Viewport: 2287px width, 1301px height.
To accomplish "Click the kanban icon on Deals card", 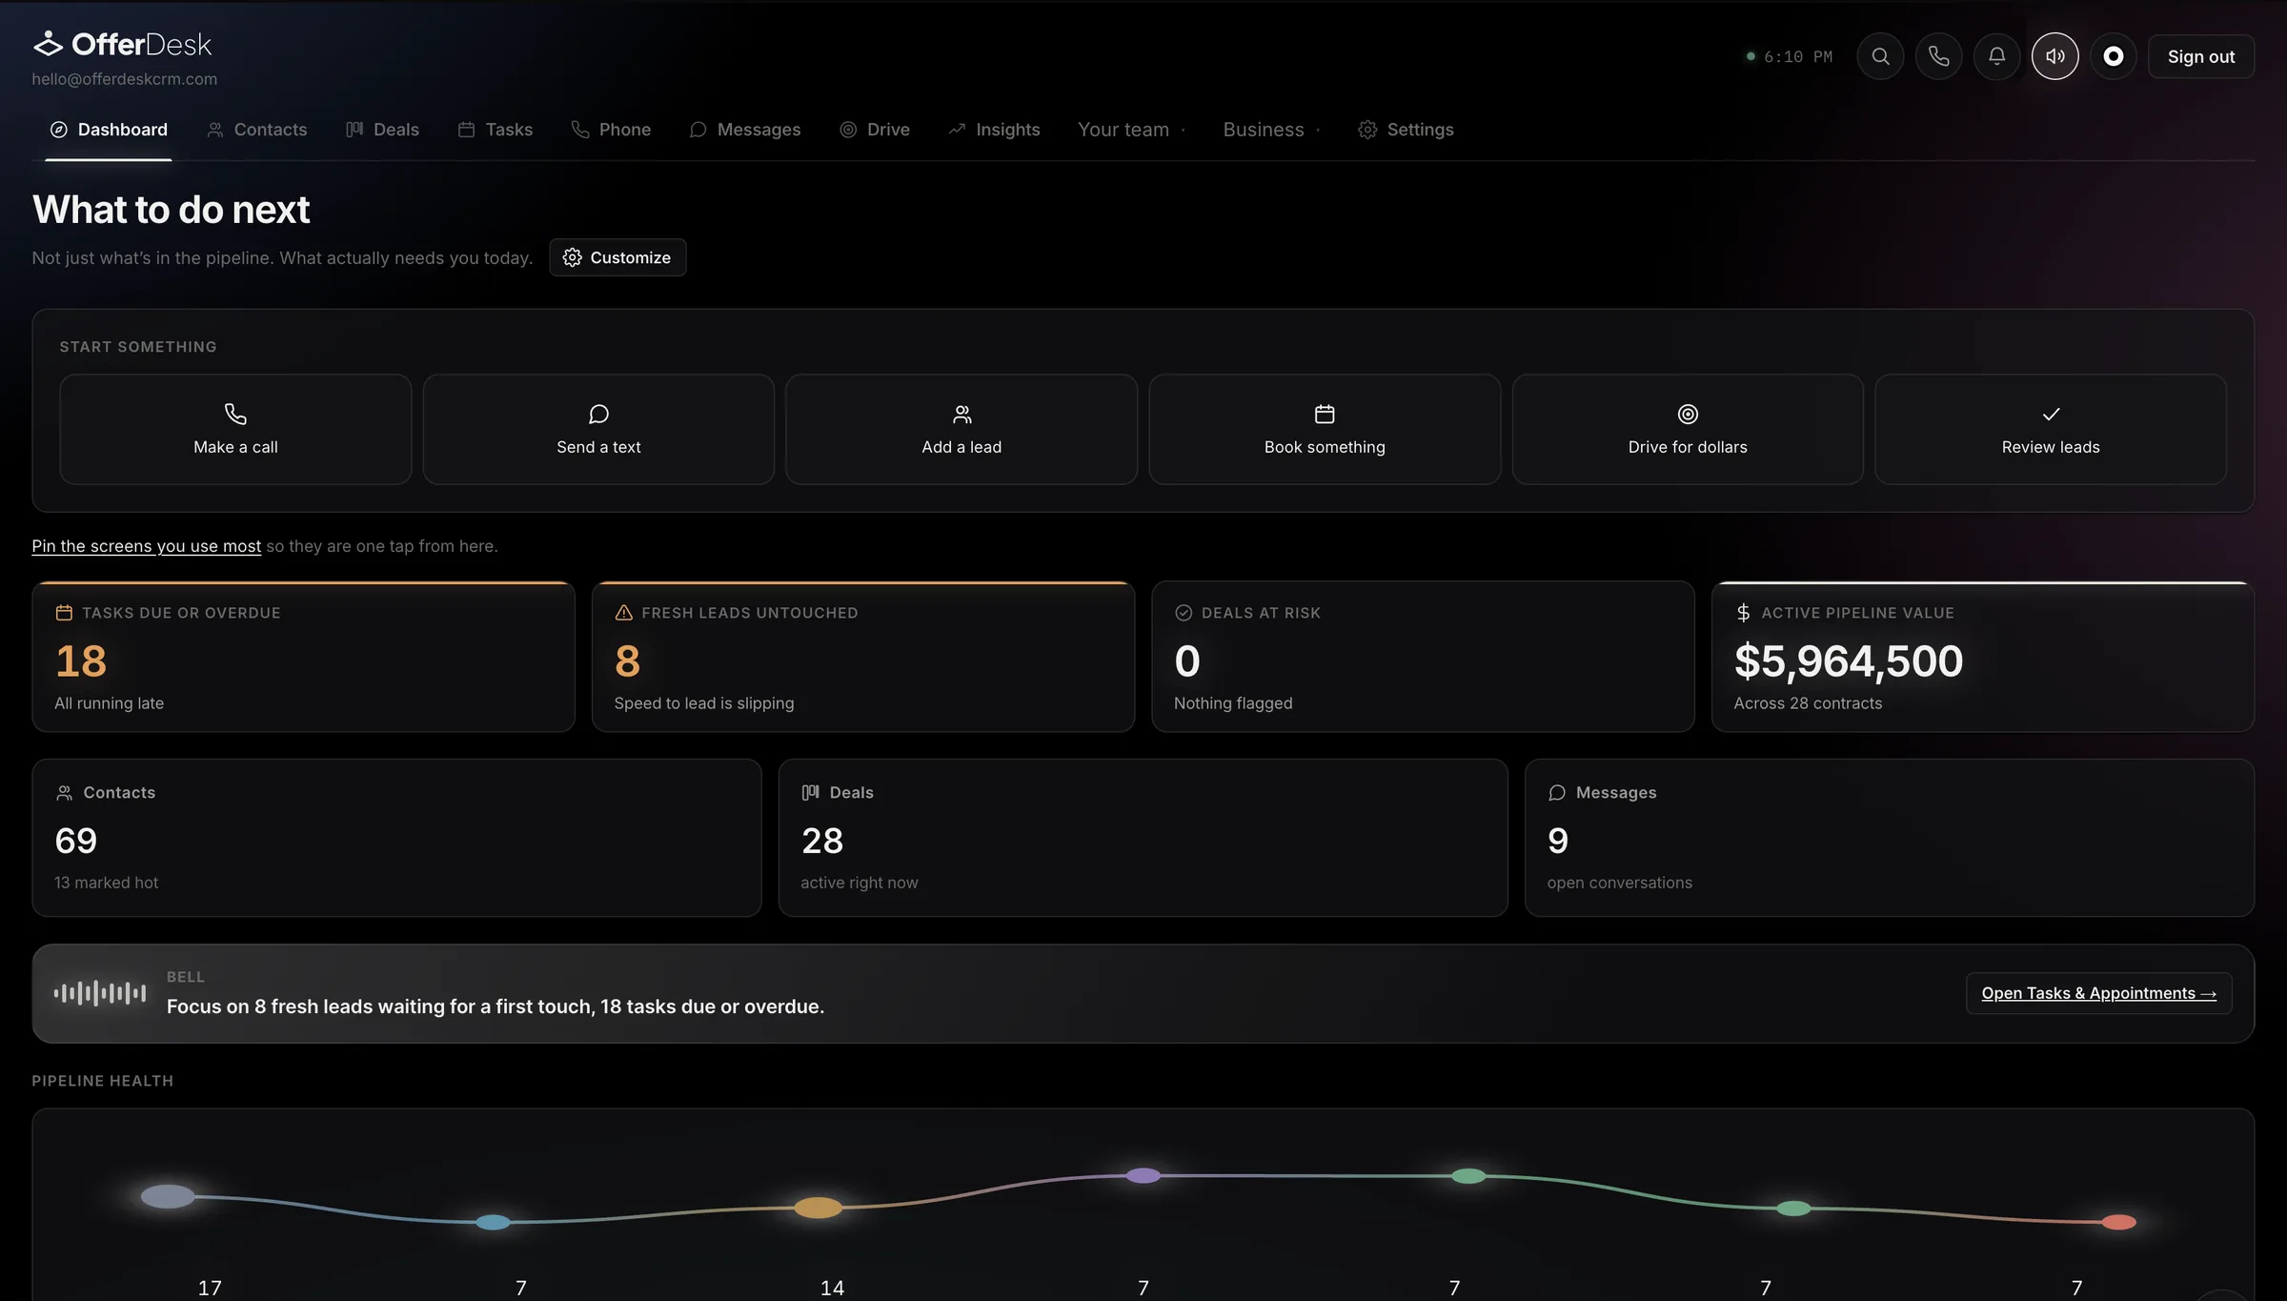I will pyautogui.click(x=811, y=793).
